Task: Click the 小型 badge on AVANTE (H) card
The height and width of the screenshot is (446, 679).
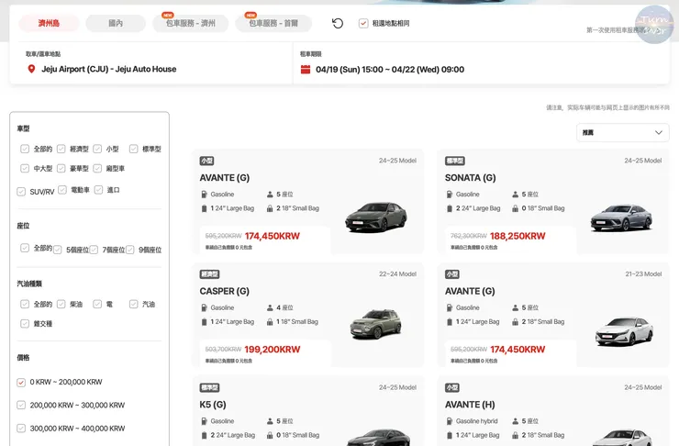Action: pyautogui.click(x=452, y=387)
